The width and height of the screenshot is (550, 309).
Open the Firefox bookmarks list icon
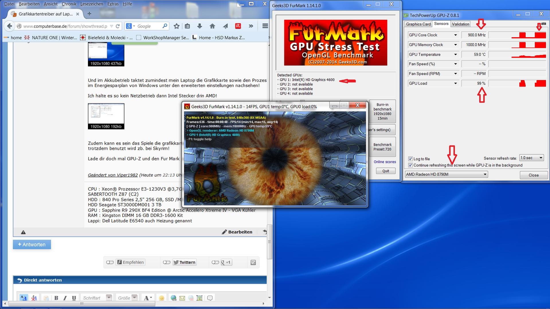(187, 26)
